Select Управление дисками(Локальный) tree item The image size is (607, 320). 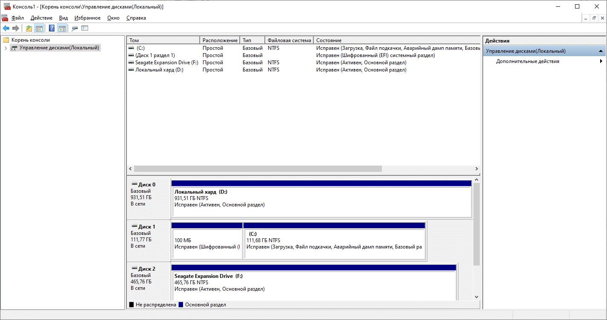coord(60,48)
